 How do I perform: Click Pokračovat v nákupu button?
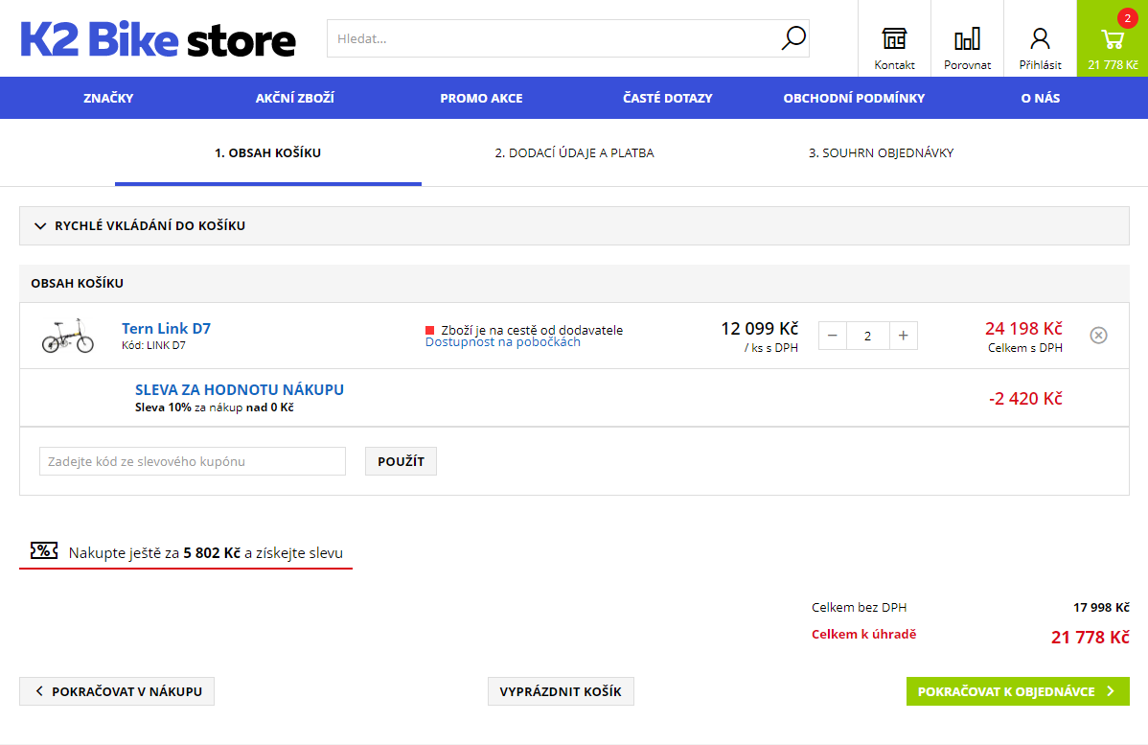(116, 691)
